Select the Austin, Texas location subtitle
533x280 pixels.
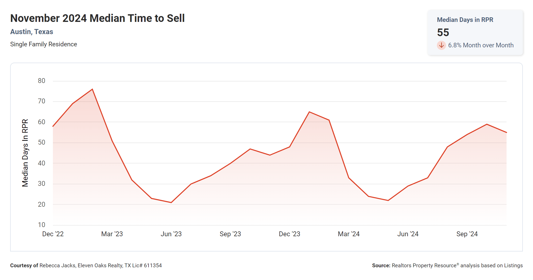32,32
